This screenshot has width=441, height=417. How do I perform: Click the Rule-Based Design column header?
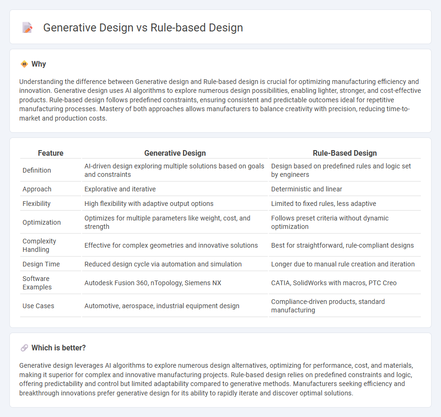(x=345, y=153)
